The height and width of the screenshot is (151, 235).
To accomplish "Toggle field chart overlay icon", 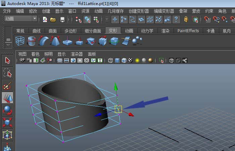I will 87,60.
